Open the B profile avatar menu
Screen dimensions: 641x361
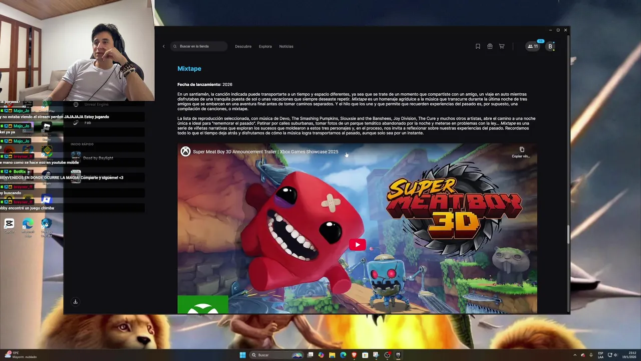(x=550, y=46)
